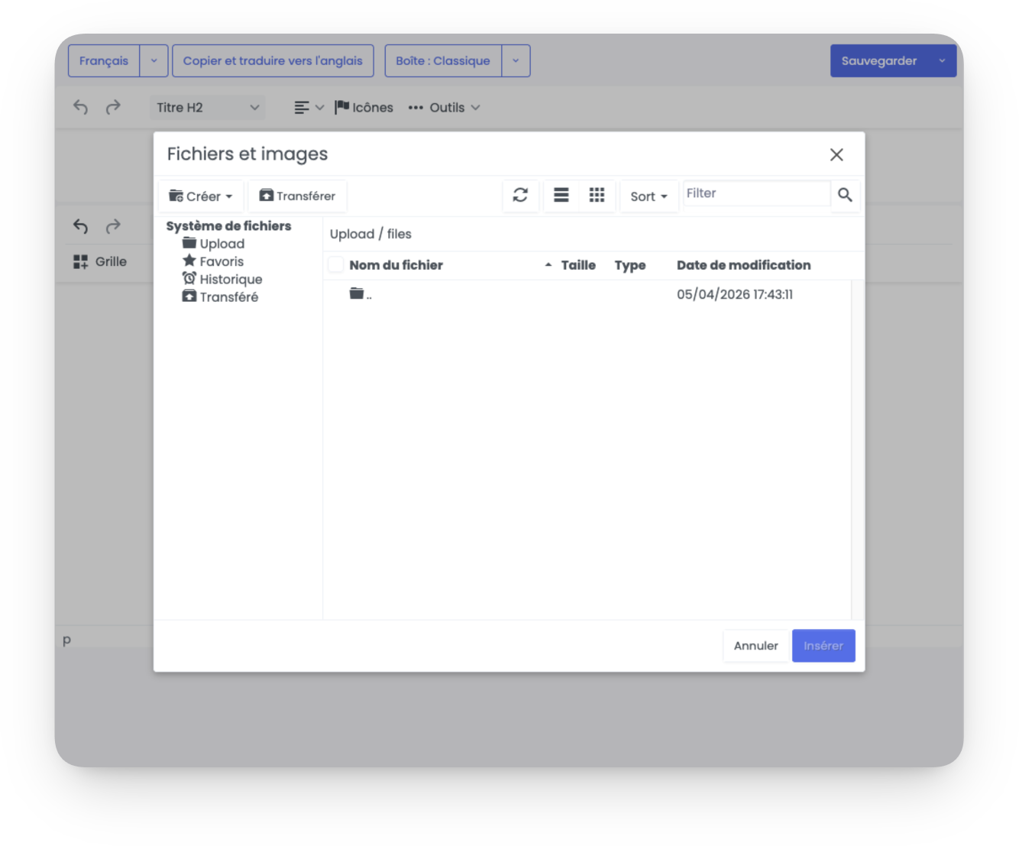Sort by Date de modification column header

click(x=743, y=265)
